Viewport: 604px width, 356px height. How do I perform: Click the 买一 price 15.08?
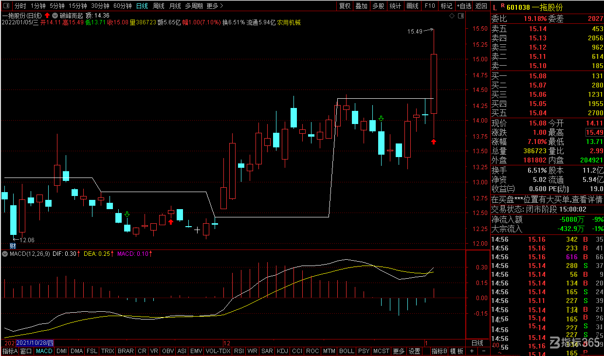pos(538,76)
